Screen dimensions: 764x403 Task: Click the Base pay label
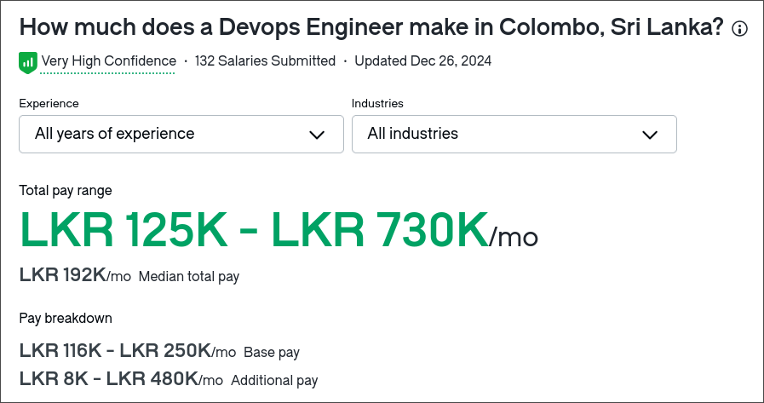[x=272, y=353]
